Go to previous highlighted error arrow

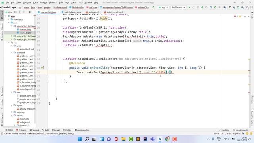coord(245,16)
